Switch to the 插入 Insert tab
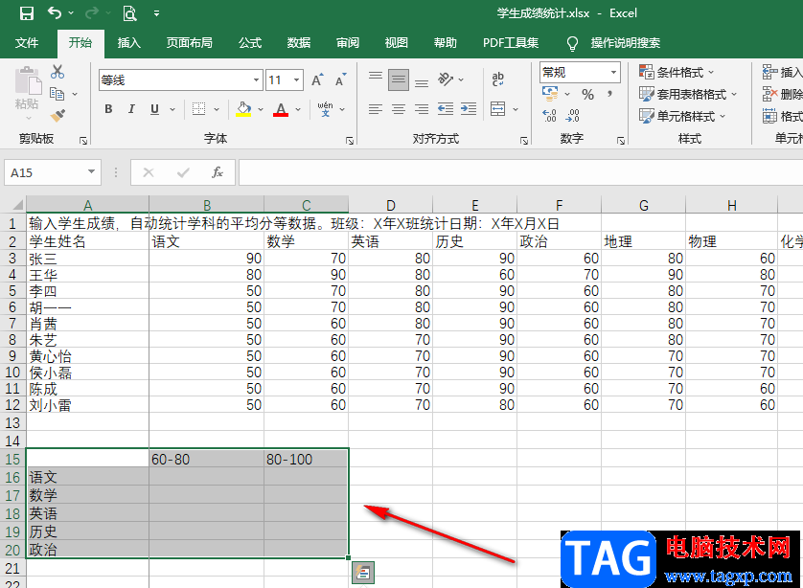Image resolution: width=803 pixels, height=588 pixels. 129,42
